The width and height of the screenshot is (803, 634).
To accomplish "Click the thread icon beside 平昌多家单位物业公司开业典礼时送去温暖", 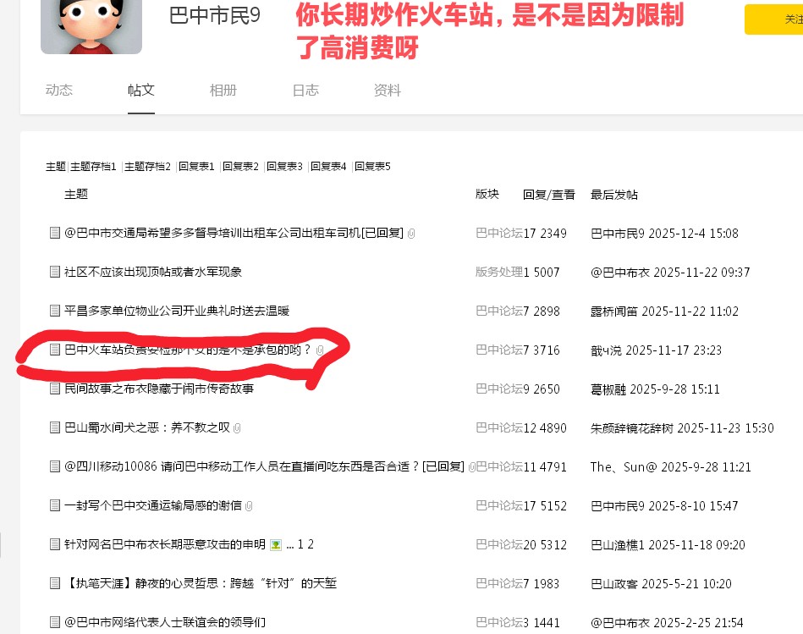I will coord(55,311).
